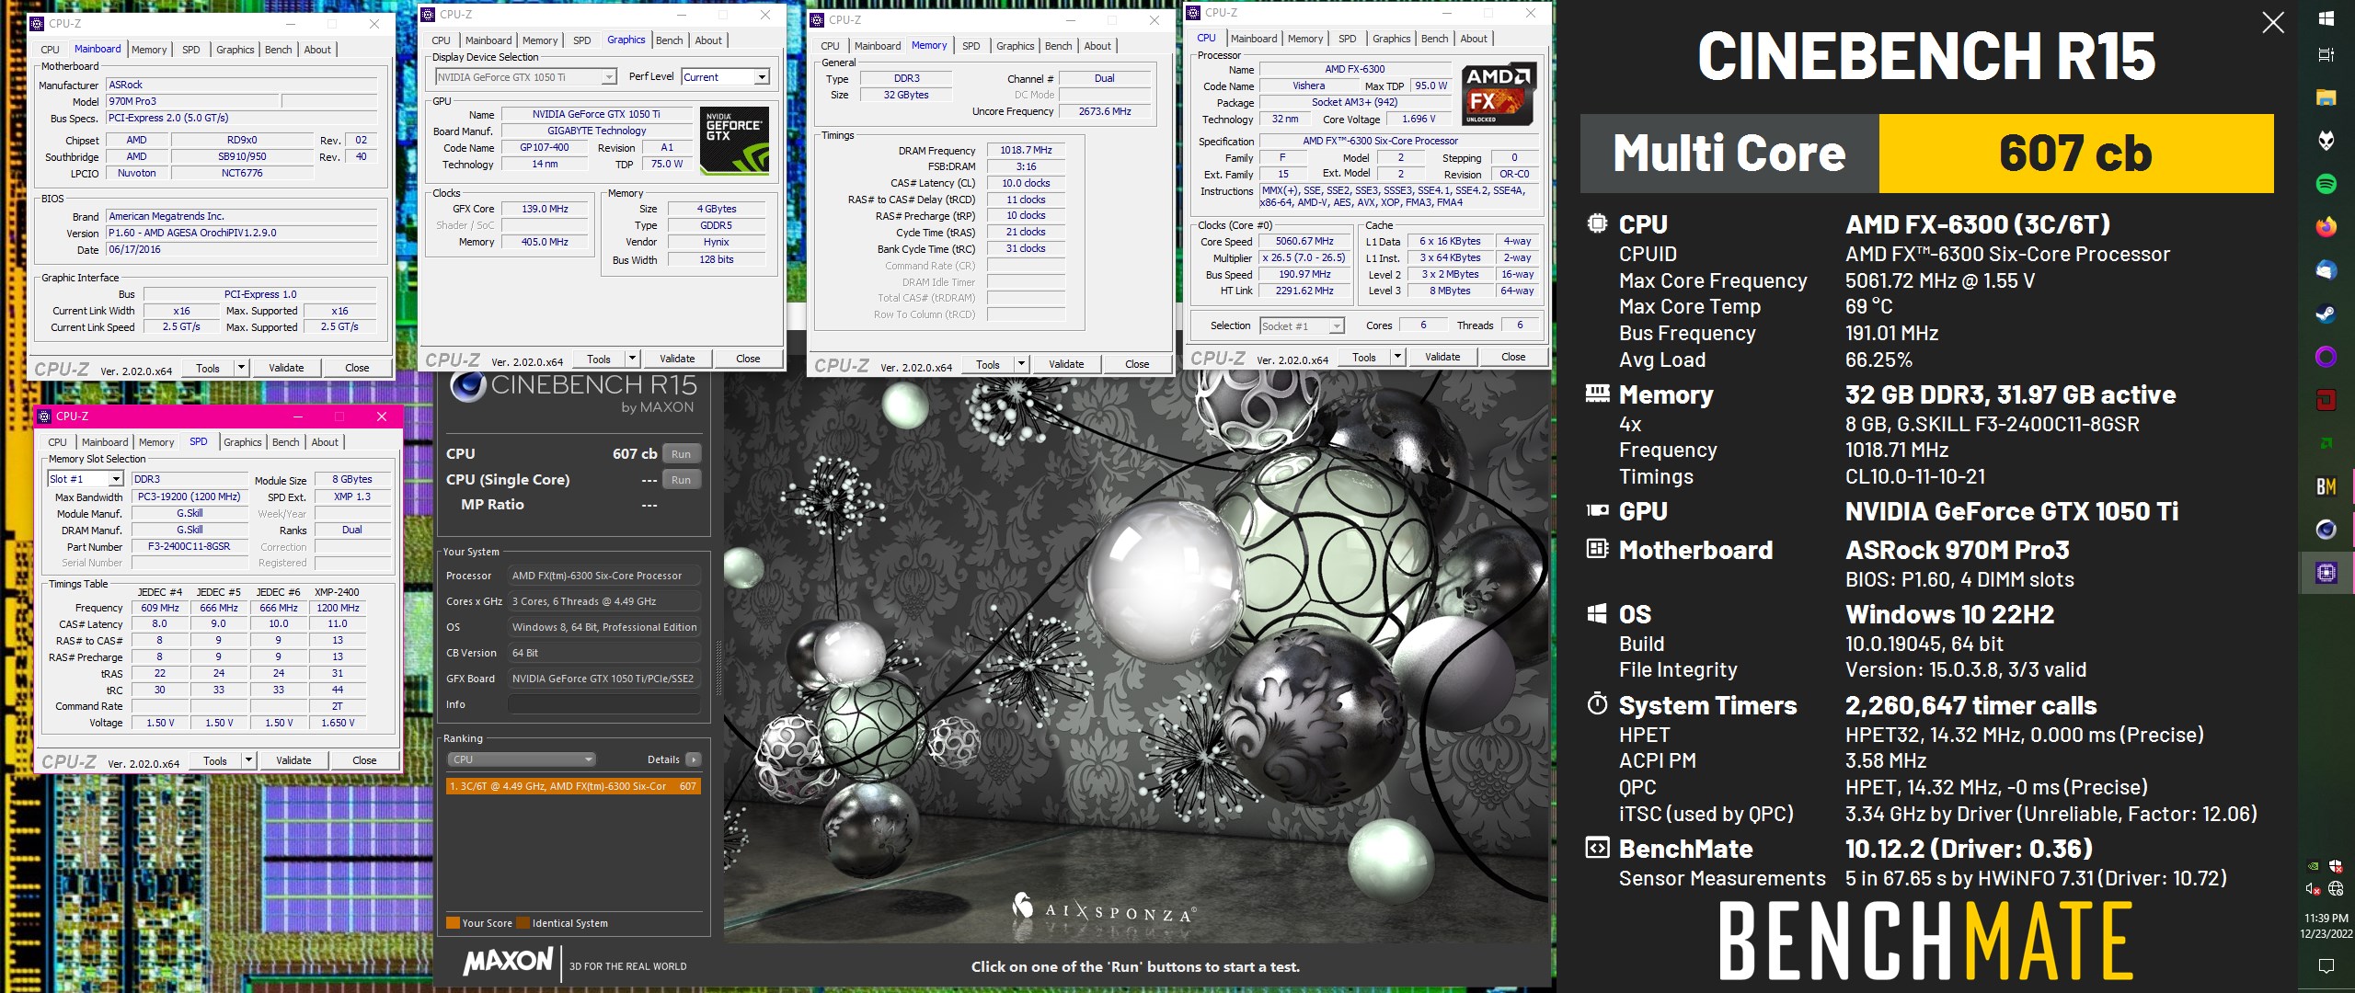2355x993 pixels.
Task: Click Validate in pink SPD window
Action: [x=293, y=760]
